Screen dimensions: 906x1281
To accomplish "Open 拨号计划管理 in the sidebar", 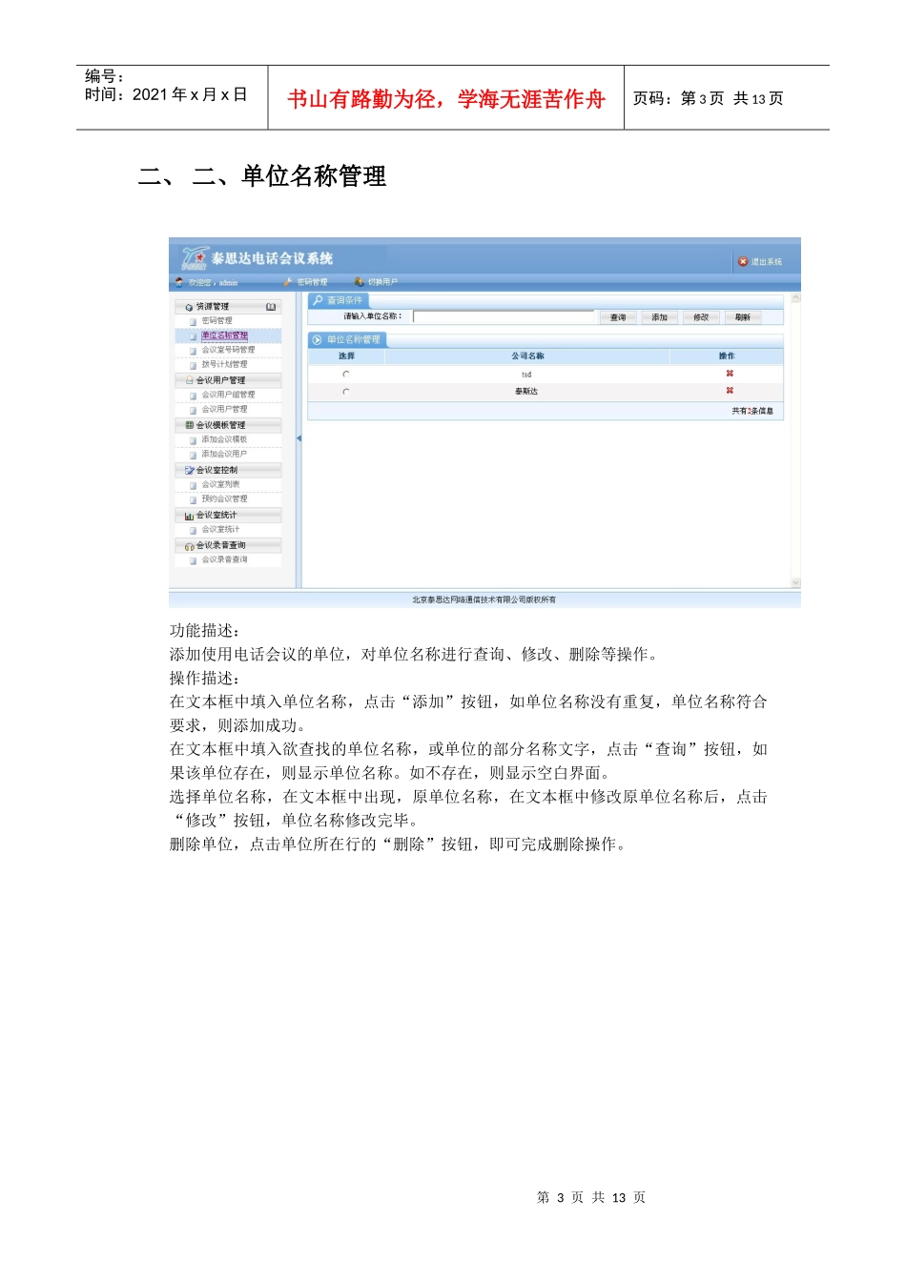I will tap(224, 364).
